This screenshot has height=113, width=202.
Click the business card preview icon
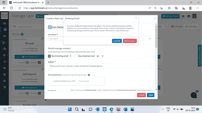click(98, 56)
